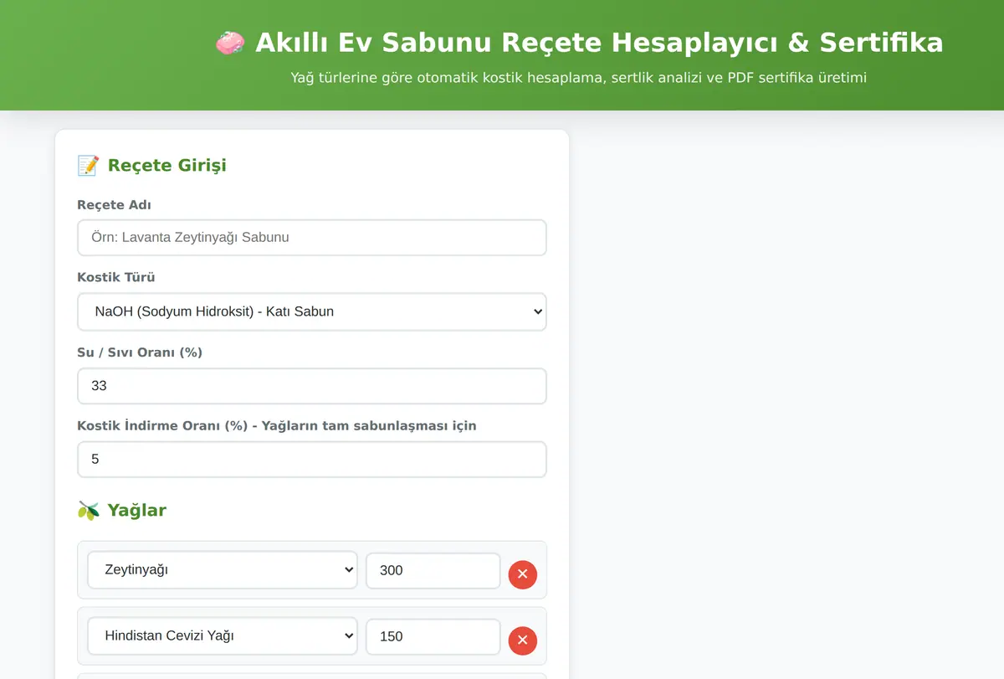Edit the Hindistan Cevizi amount 150 field
Screen dimensions: 1004x679
(433, 636)
